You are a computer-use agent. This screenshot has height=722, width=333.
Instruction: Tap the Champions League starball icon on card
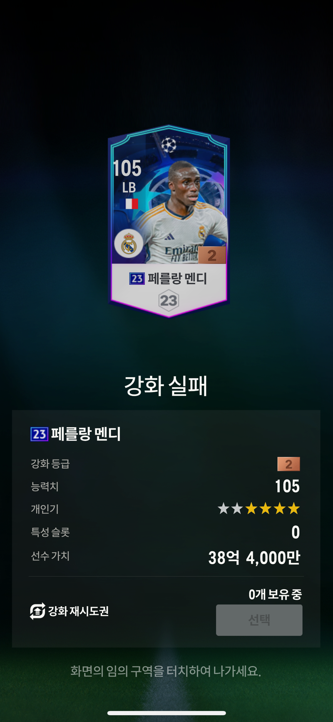pos(169,144)
